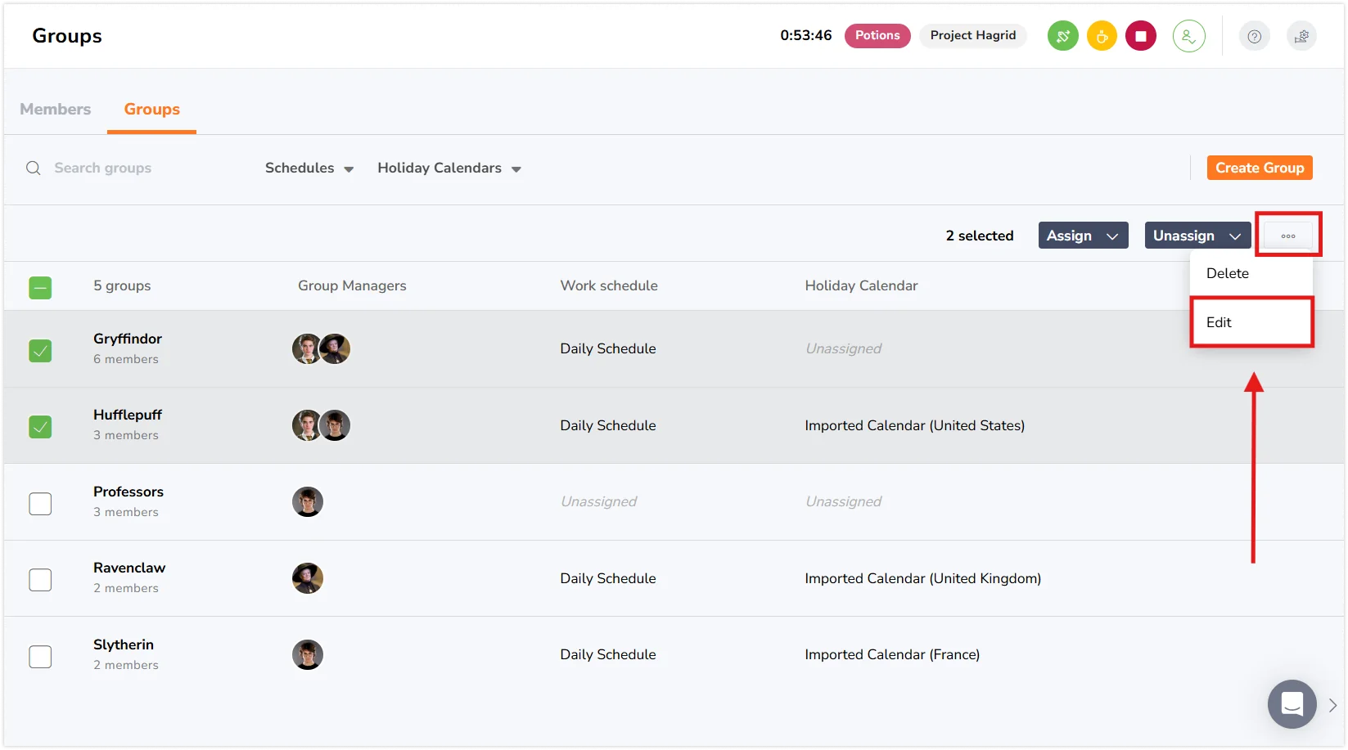Image resolution: width=1348 pixels, height=750 pixels.
Task: Open the three-dot more actions button
Action: [1288, 236]
